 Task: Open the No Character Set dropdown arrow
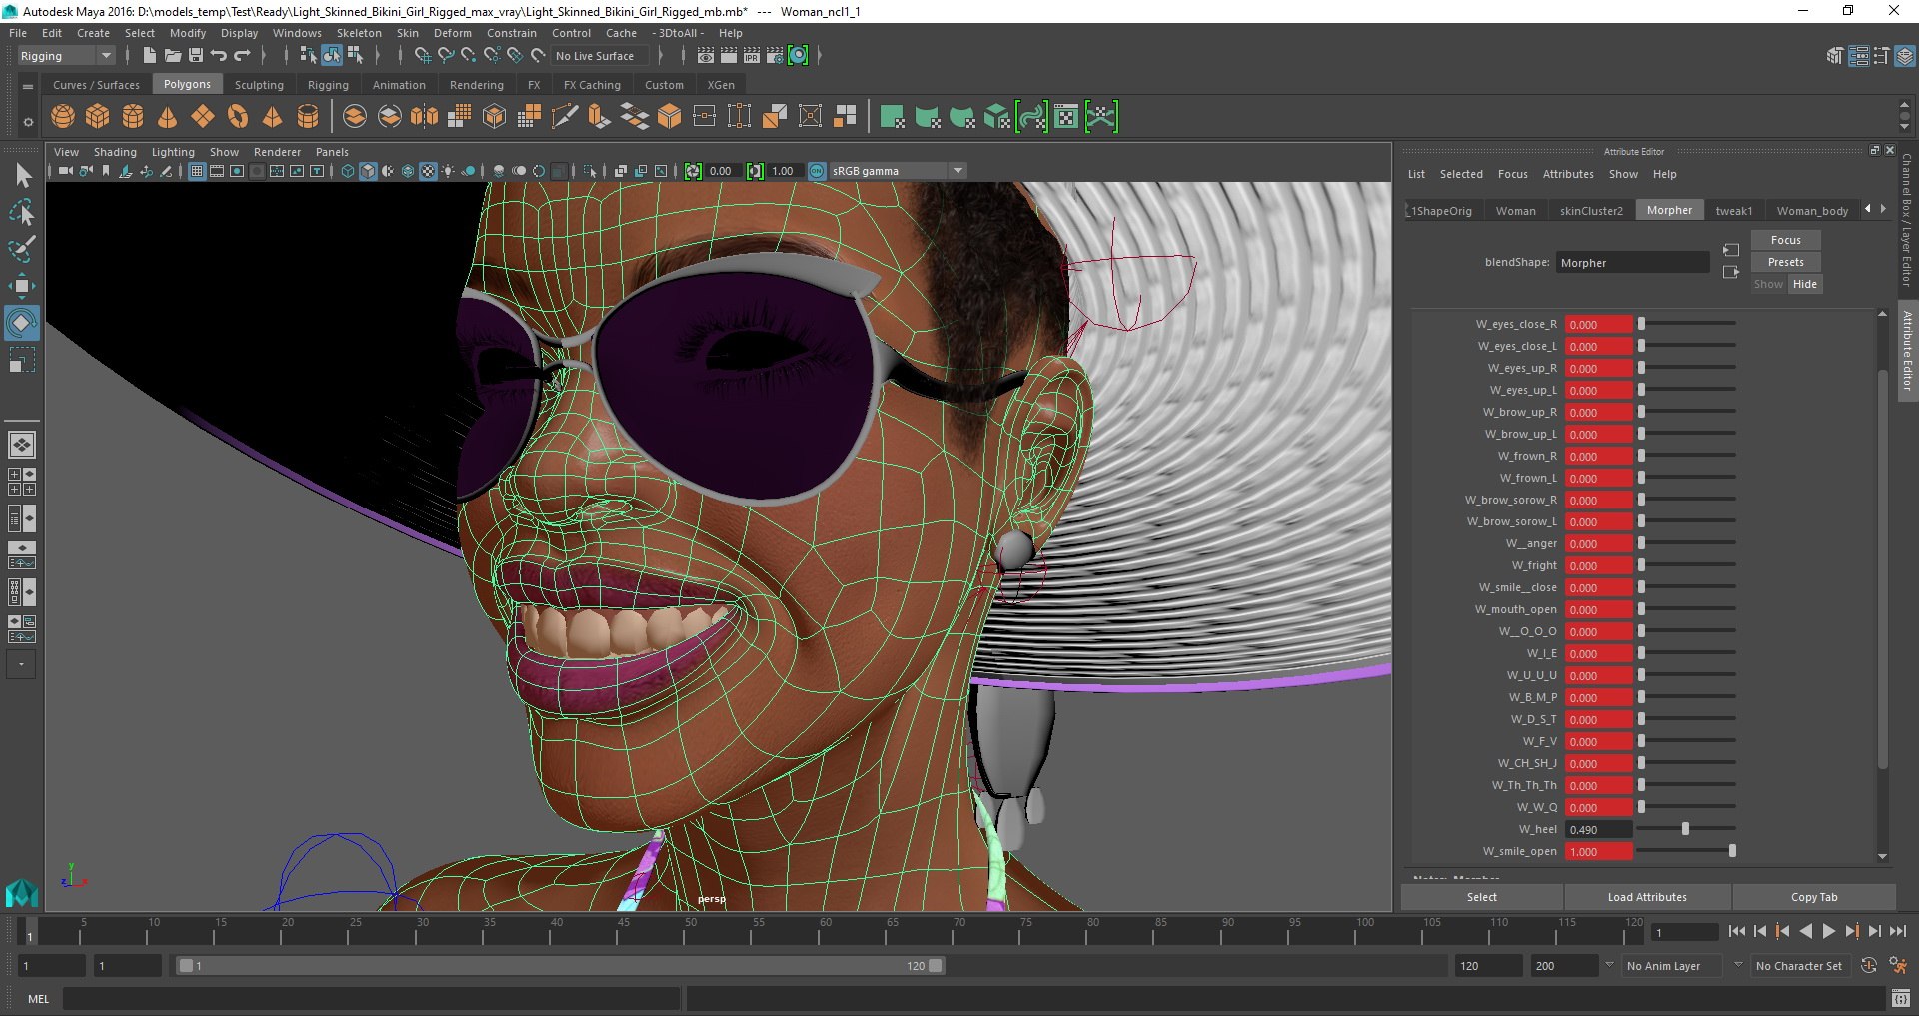pos(1738,965)
